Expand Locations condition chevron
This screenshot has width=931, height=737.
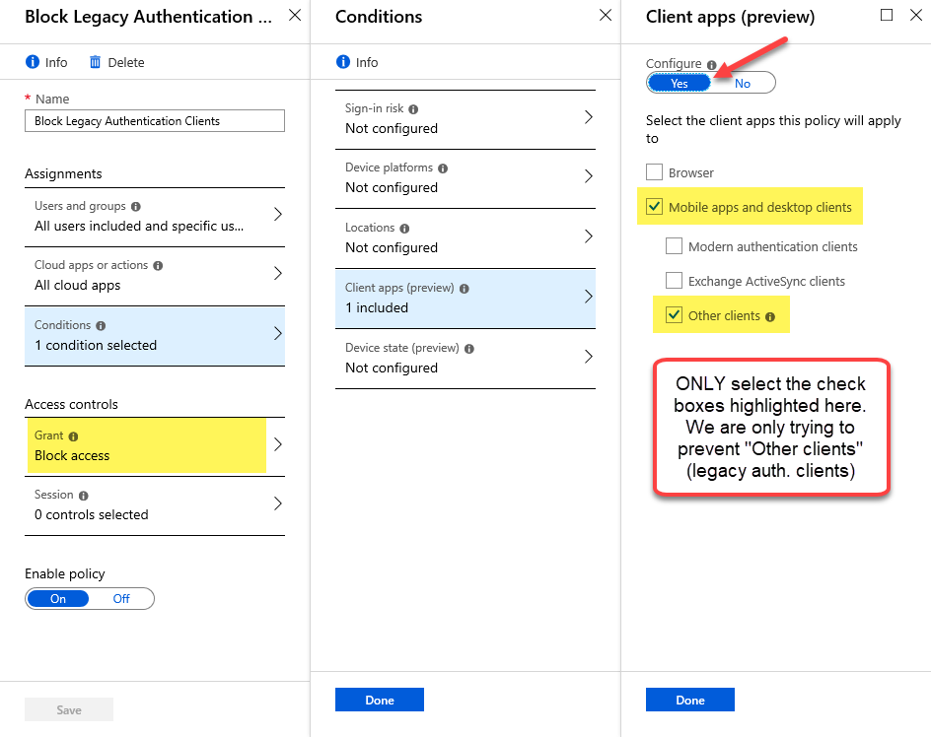[x=589, y=236]
